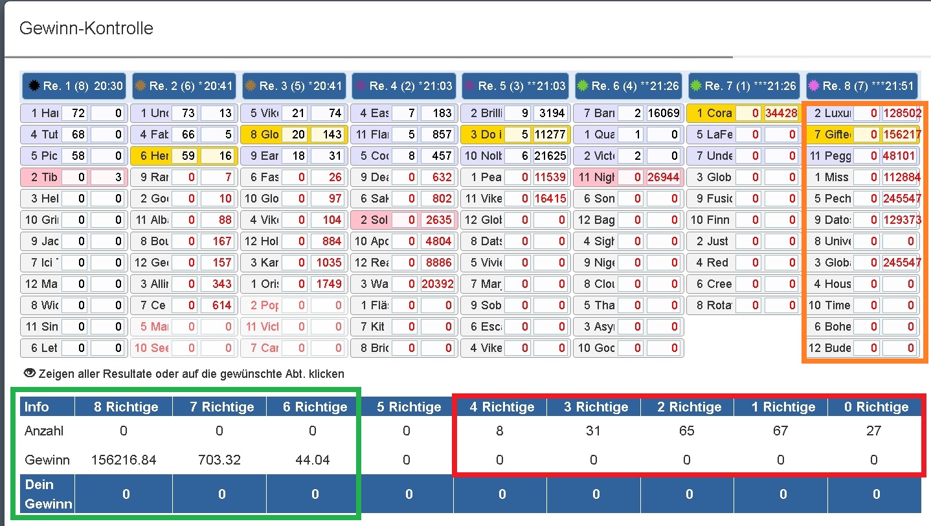Image resolution: width=931 pixels, height=526 pixels.
Task: Select yellow-highlighted horse 1 Cora in race 7
Action: pos(710,113)
